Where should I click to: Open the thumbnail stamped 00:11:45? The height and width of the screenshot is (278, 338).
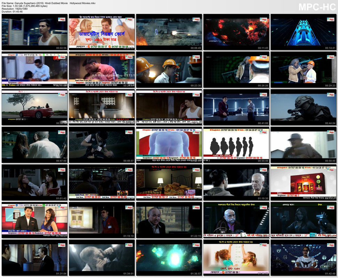[236, 32]
